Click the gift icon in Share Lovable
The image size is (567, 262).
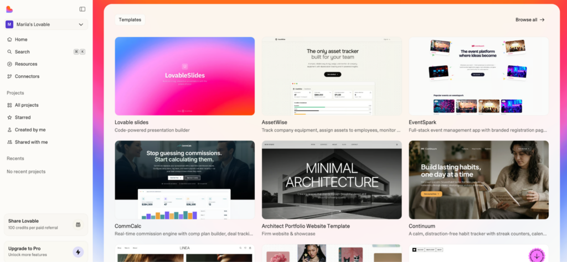coord(78,224)
